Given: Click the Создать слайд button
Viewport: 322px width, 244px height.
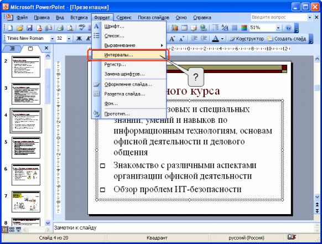Looking at the screenshot, I should 286,39.
